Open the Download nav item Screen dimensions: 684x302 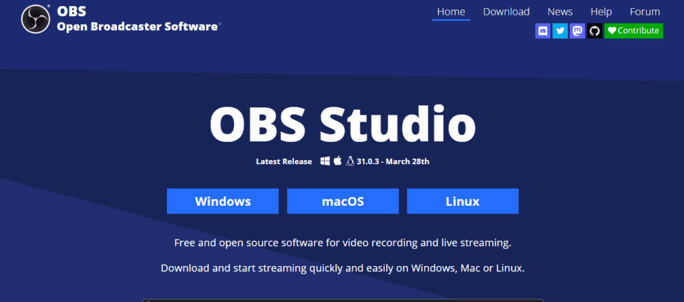506,12
